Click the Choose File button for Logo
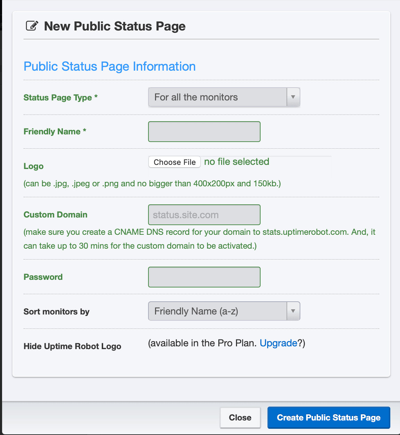The width and height of the screenshot is (400, 435). click(174, 162)
